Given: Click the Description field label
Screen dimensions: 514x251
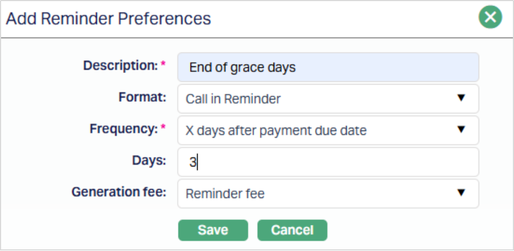Looking at the screenshot, I should click(x=120, y=66).
